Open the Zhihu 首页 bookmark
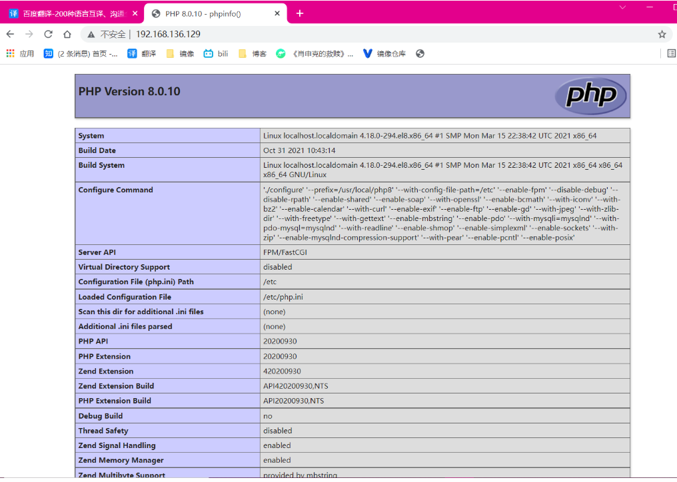Viewport: 677px width, 482px height. (x=81, y=53)
